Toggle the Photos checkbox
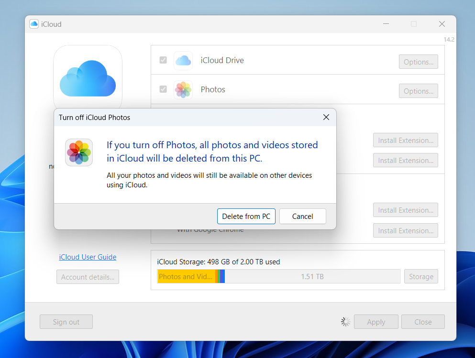 (163, 89)
